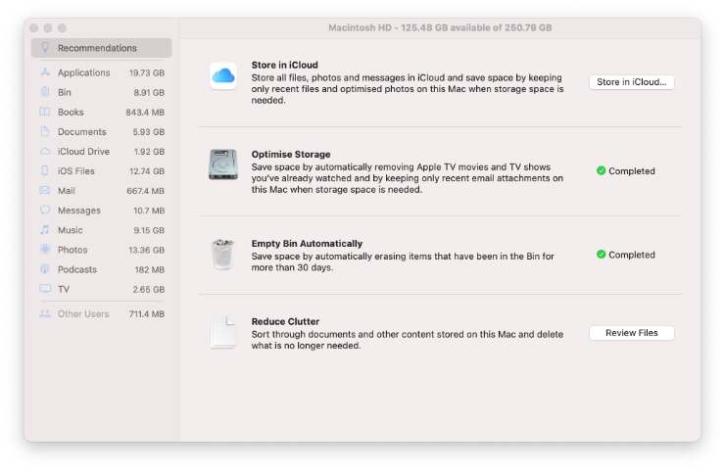Click the Documents file icon in sidebar
Viewport: 725px width, 471px height.
45,131
